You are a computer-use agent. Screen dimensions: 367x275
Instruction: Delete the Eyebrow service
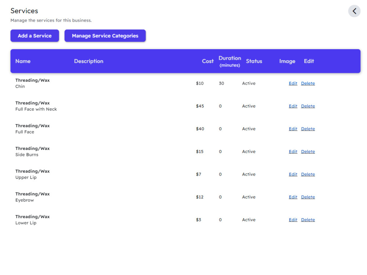(x=308, y=197)
